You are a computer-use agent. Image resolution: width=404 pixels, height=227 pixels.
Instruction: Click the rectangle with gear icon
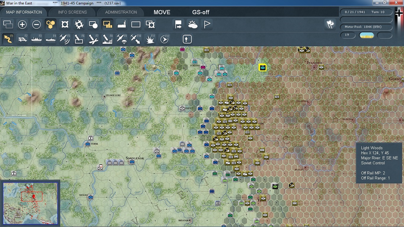click(150, 25)
